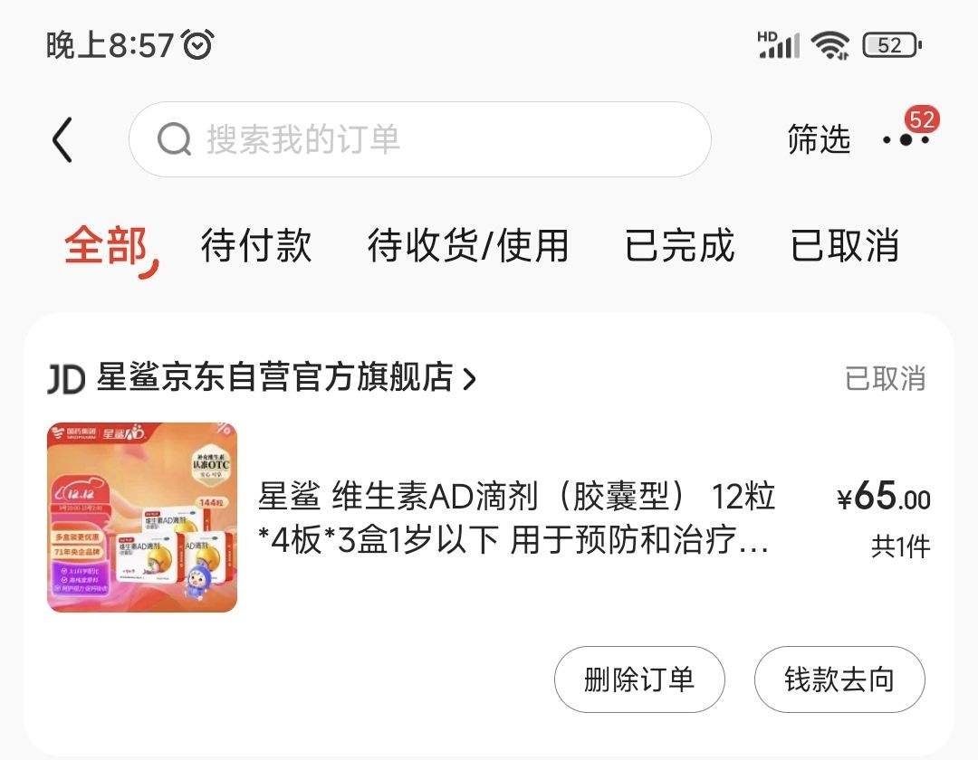Tap the battery indicator icon

(892, 45)
